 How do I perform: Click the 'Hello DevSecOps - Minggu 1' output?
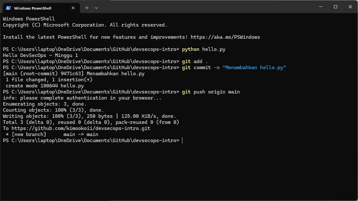coord(40,55)
